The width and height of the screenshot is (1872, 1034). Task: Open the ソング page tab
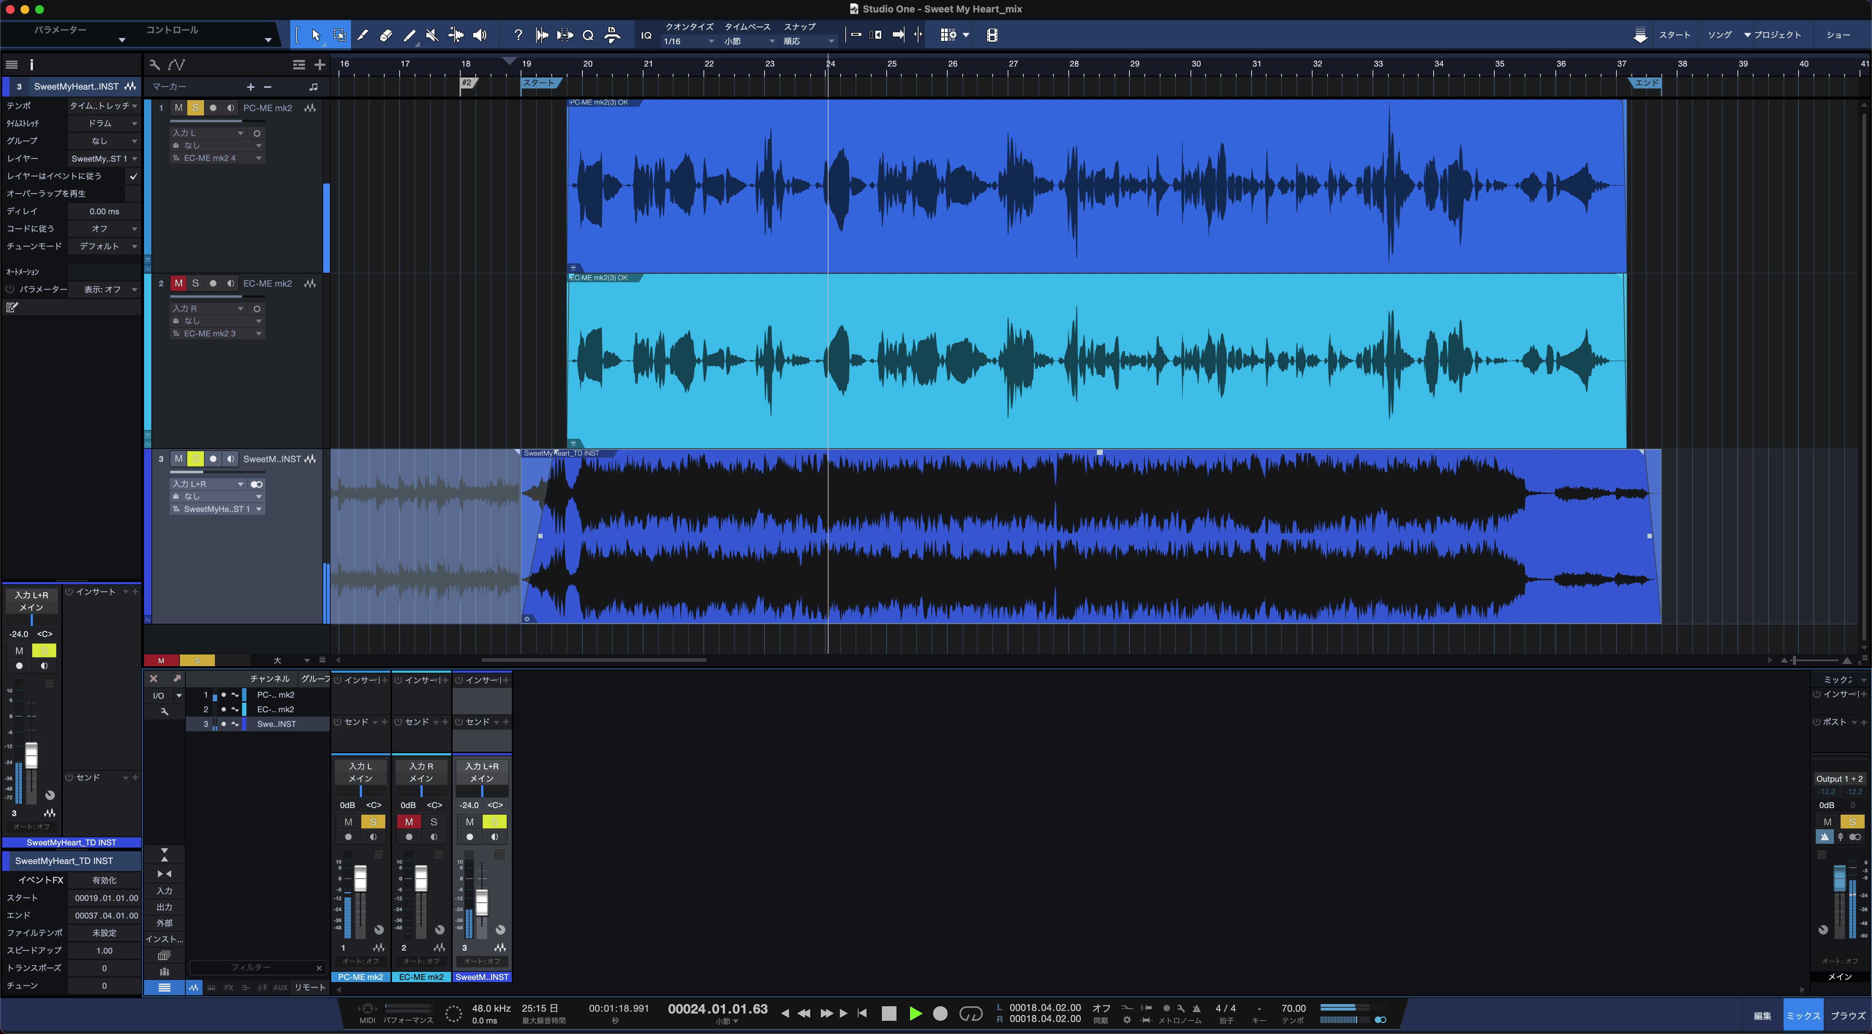click(1720, 35)
